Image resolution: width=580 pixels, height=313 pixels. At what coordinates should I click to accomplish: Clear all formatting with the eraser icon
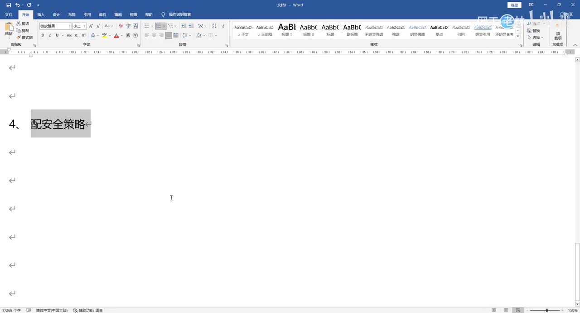[x=121, y=26]
